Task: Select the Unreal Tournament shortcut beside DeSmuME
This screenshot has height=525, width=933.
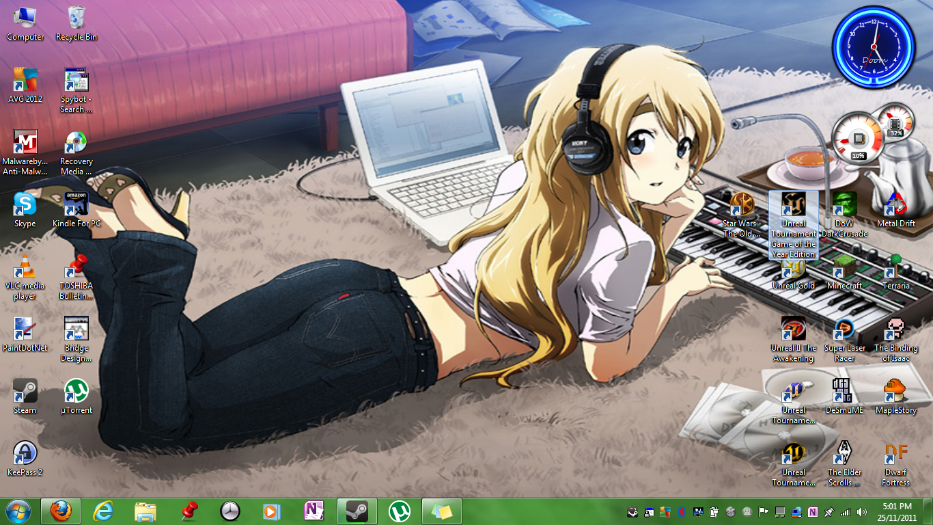Action: click(794, 401)
